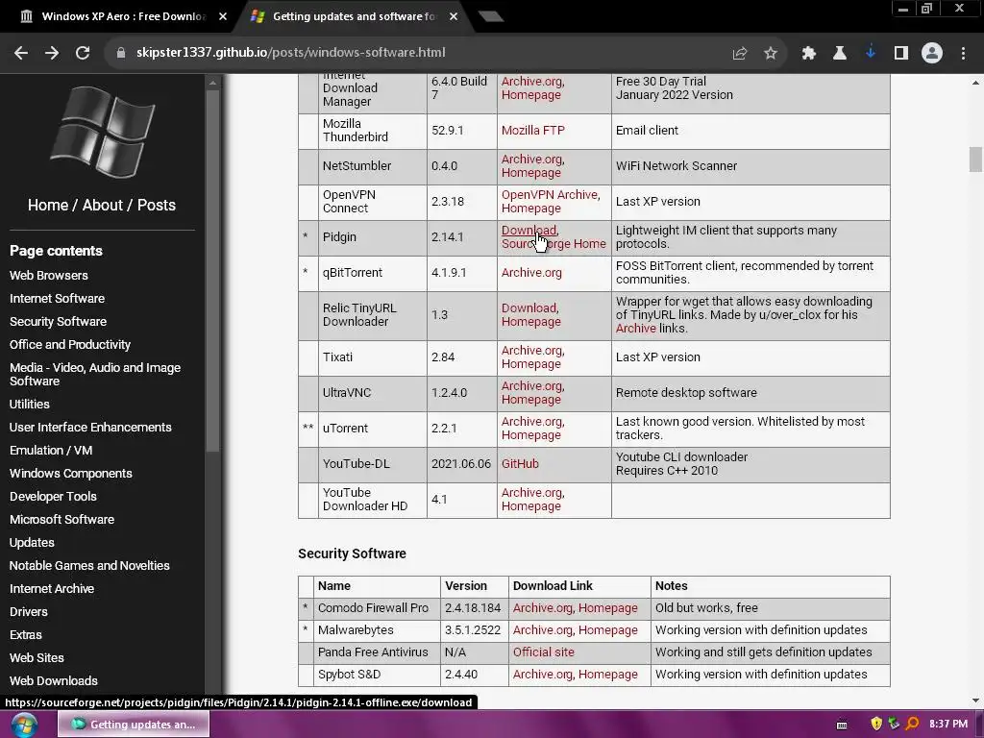Open the Posts link in sidebar
Viewport: 984px width, 738px height.
click(x=157, y=206)
